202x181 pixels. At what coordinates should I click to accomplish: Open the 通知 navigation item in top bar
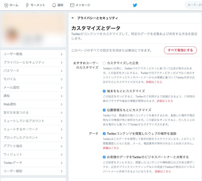tap(58, 5)
